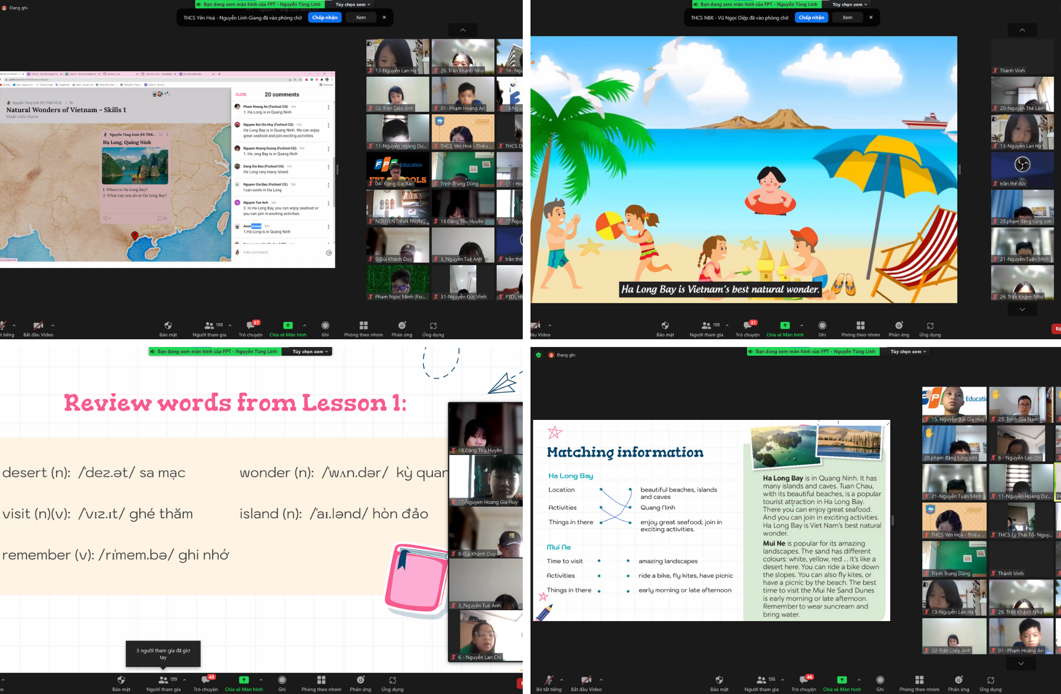Open Tùy chọn xem dropdown in Padlet-sharing window

pyautogui.click(x=353, y=4)
